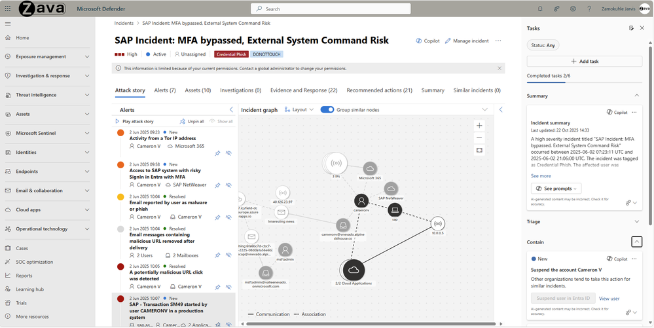Open the Settings gear icon

pos(573,9)
